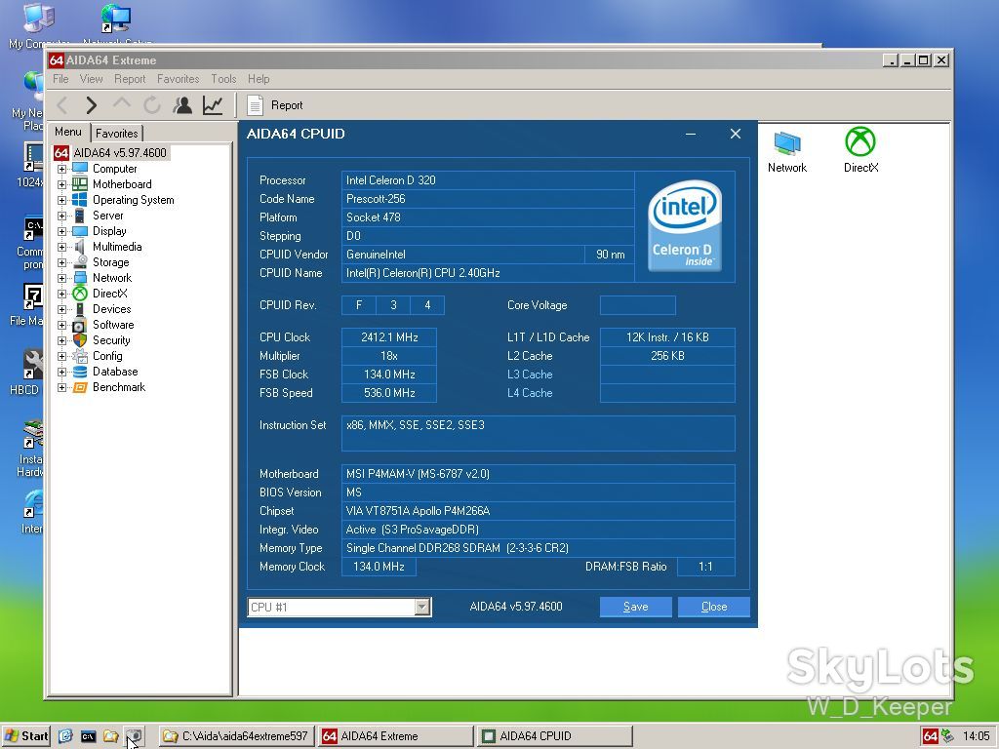Switch to AIDA64 CPUID taskbar button
The width and height of the screenshot is (999, 749).
(x=554, y=736)
